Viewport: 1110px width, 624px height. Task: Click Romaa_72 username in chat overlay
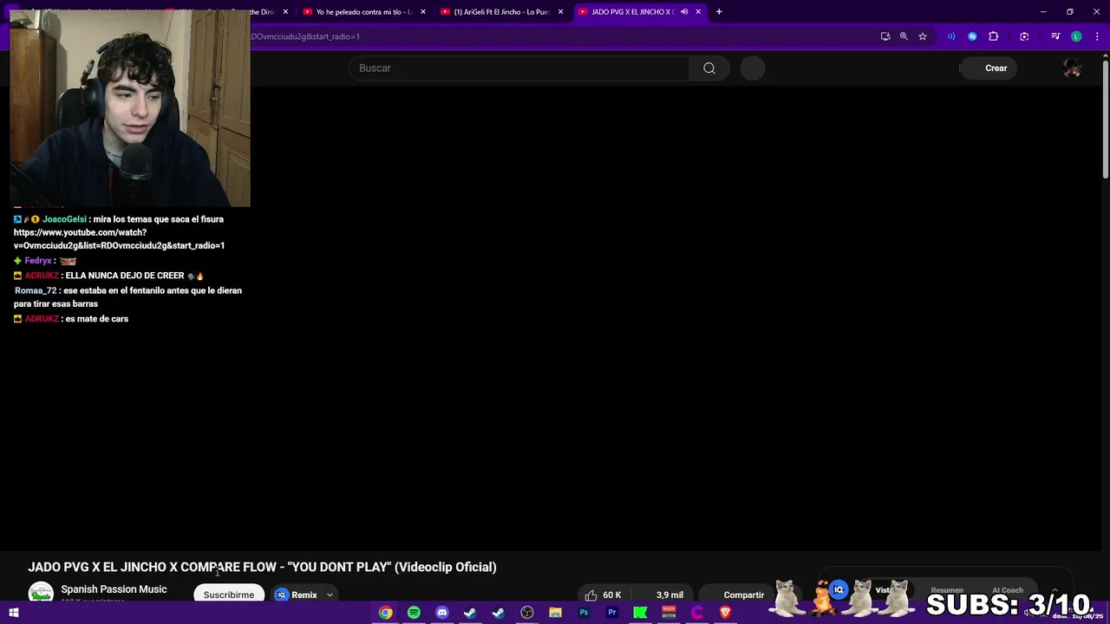pos(35,290)
